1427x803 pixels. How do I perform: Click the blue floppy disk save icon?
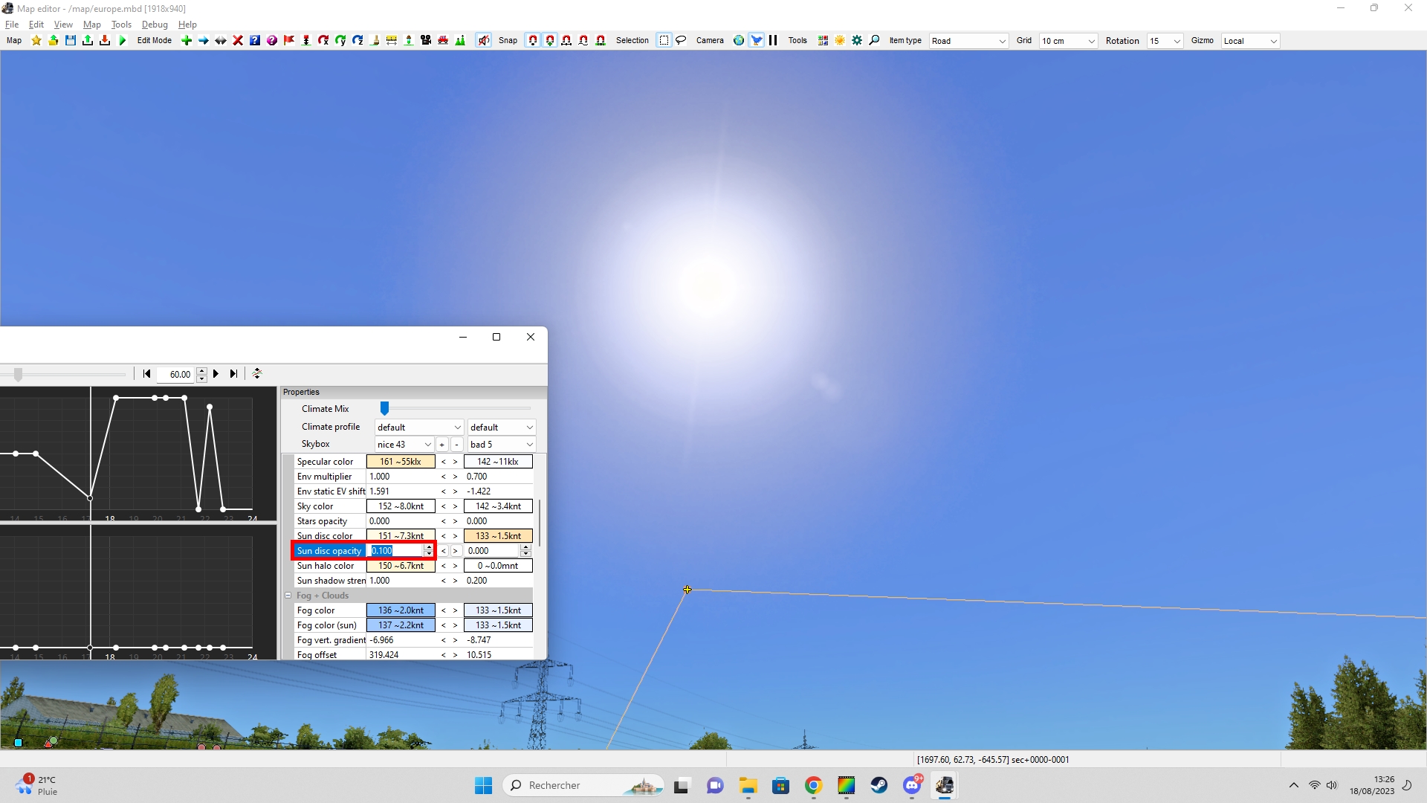(x=71, y=41)
